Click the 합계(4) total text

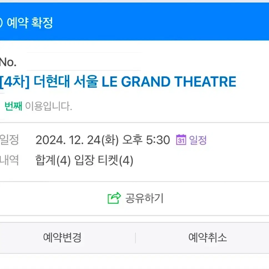pos(53,160)
